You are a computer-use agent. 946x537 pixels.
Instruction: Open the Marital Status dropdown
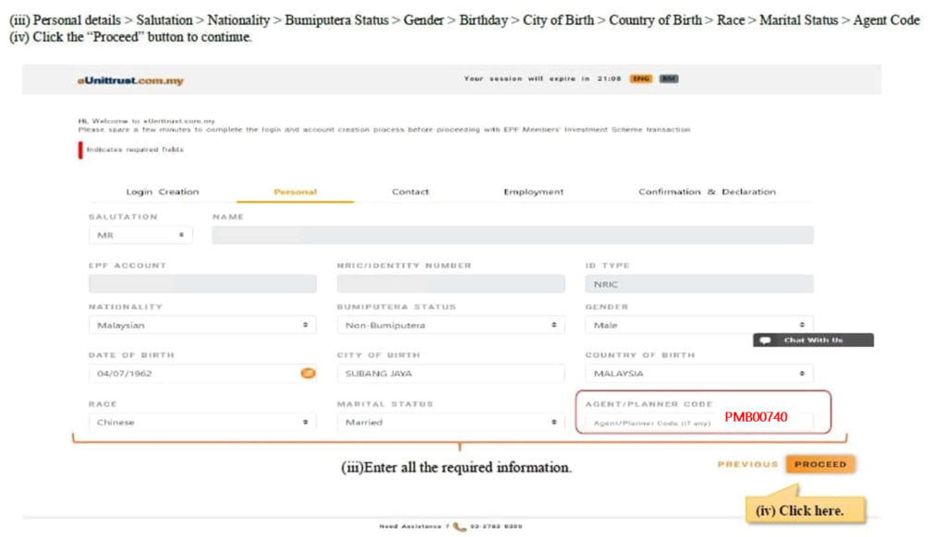[x=450, y=423]
